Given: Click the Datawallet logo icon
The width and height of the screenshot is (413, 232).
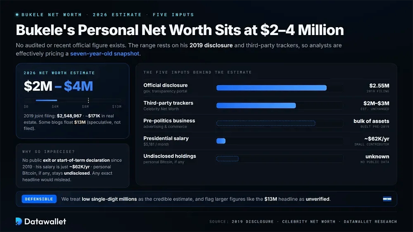Looking at the screenshot, I should tap(19, 221).
